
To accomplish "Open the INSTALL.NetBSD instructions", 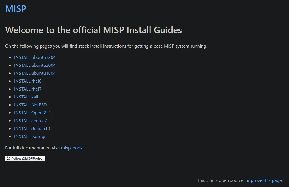I will pos(30,105).
